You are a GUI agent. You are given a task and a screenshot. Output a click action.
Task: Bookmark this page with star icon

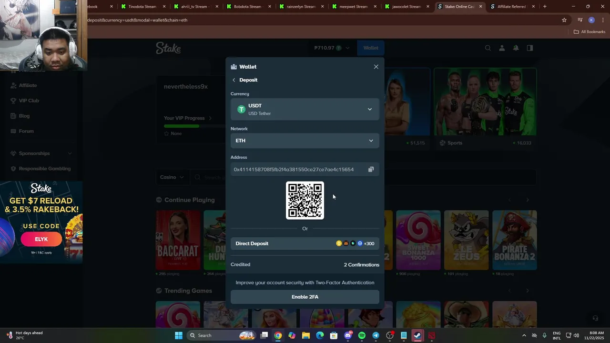click(x=564, y=20)
